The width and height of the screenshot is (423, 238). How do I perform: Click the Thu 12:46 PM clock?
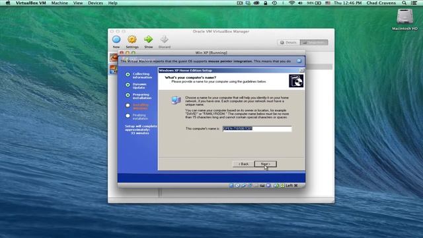[348, 3]
